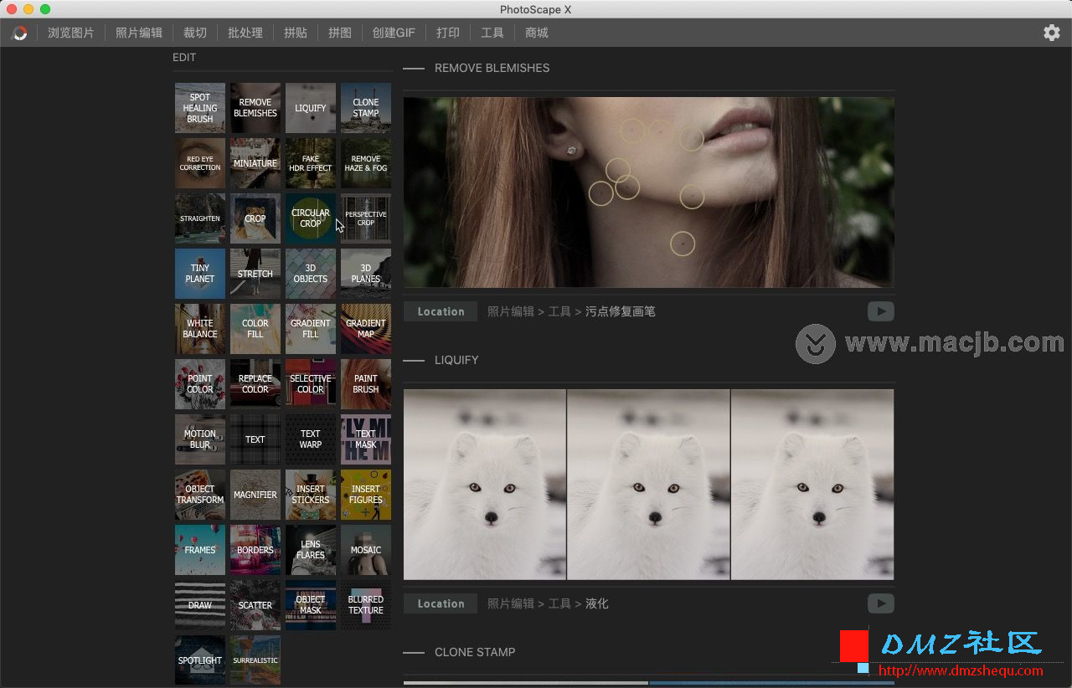The width and height of the screenshot is (1072, 688).
Task: Open the 批处理 tab
Action: point(245,33)
